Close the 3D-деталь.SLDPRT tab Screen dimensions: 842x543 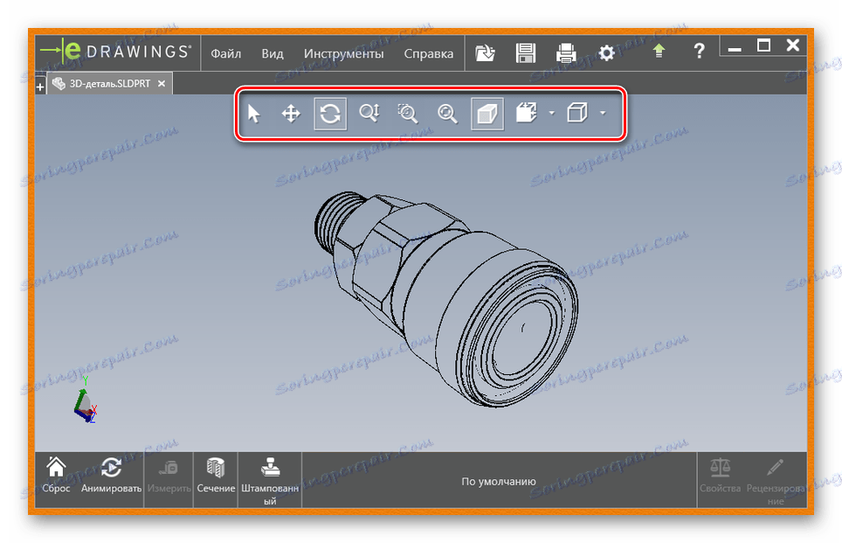coord(162,84)
